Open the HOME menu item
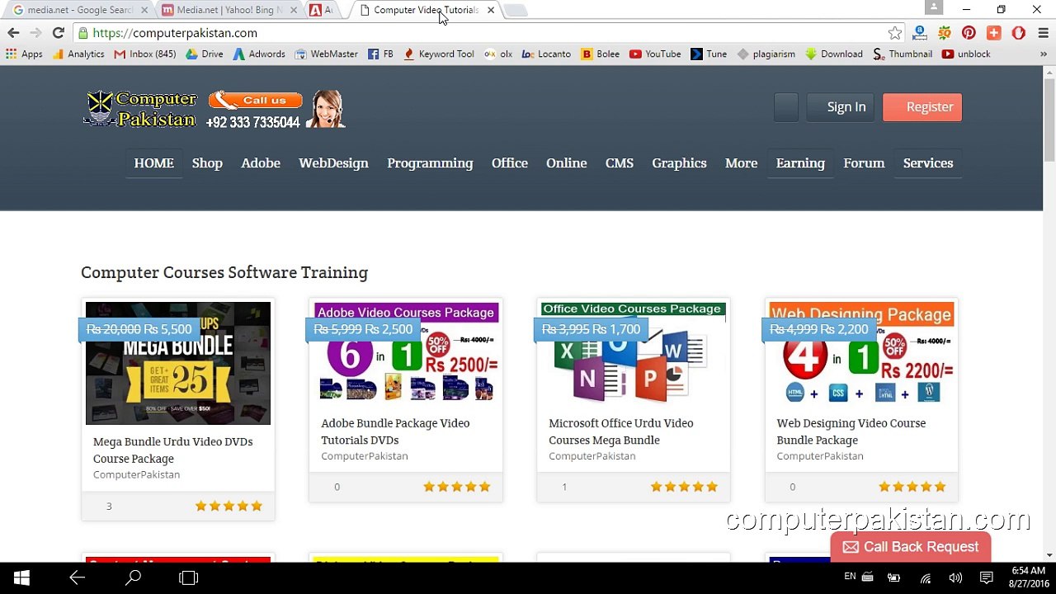This screenshot has width=1056, height=594. pos(153,163)
